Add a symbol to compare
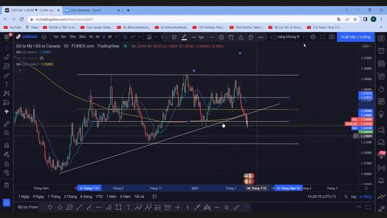 [44, 37]
